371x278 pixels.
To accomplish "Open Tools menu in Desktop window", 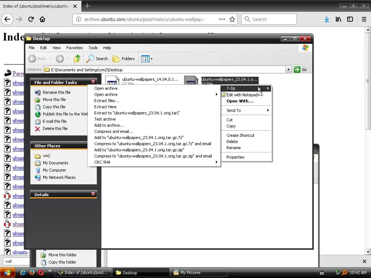I will (x=93, y=48).
